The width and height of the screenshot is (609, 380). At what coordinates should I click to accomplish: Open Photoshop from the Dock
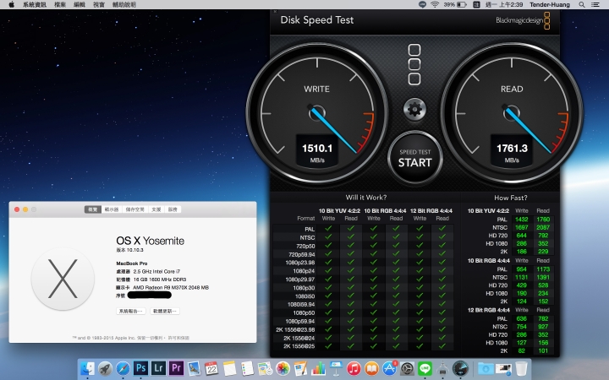point(140,368)
